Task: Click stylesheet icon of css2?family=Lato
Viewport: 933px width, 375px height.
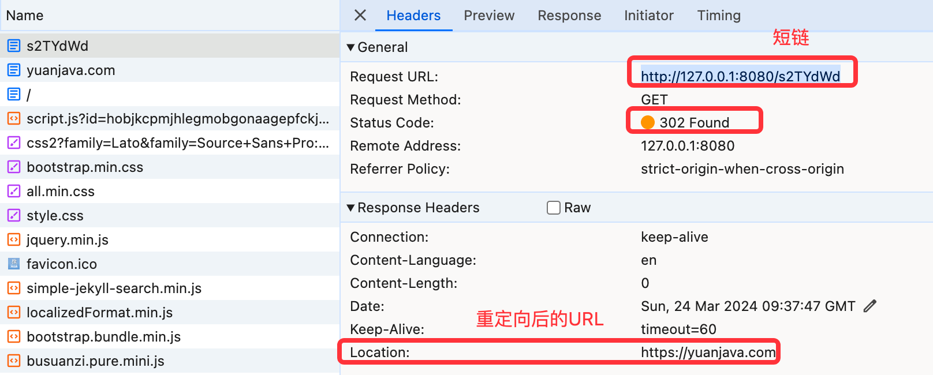Action: coord(14,142)
